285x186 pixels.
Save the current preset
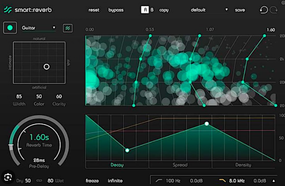click(x=240, y=10)
